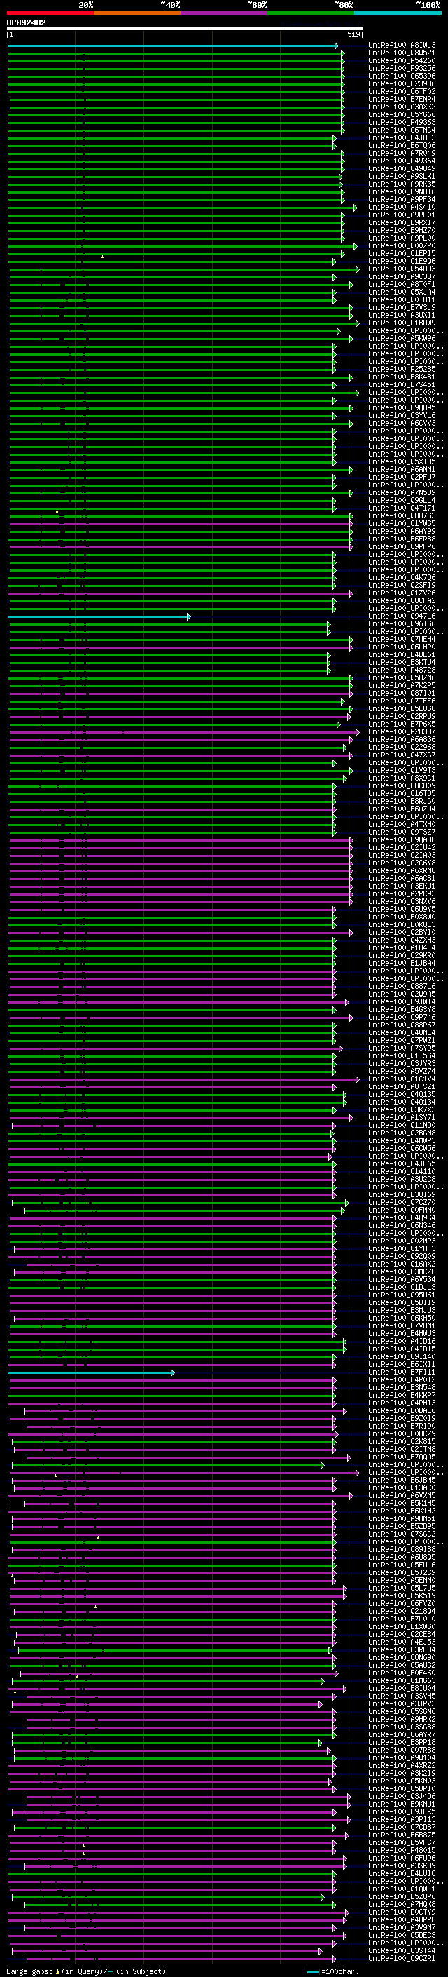Image resolution: width=448 pixels, height=1977 pixels.
Task: Select hit UniRef100_Q9TSZ7
Action: 402,832
